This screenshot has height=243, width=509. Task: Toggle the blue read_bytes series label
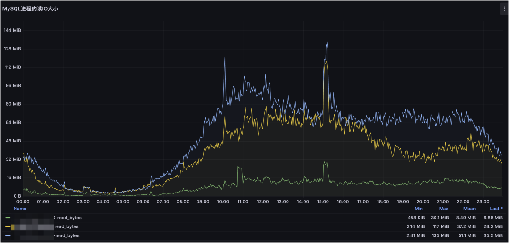pyautogui.click(x=66, y=235)
